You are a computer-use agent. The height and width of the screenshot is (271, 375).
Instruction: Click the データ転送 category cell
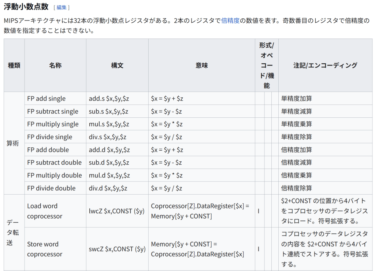(14, 232)
